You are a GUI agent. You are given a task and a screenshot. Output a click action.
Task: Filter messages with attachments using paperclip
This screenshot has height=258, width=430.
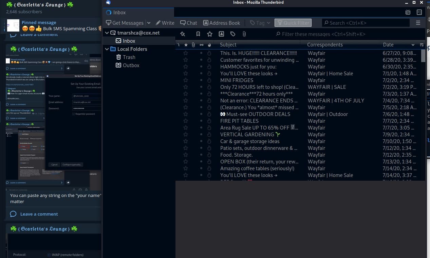coord(244,34)
